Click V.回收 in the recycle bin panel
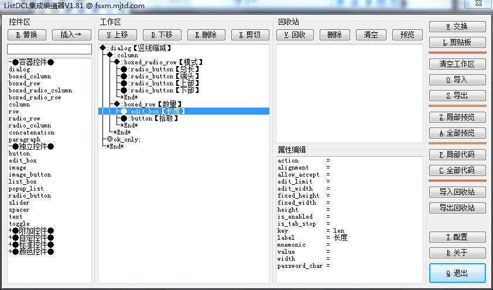This screenshot has height=290, width=493. [x=295, y=34]
